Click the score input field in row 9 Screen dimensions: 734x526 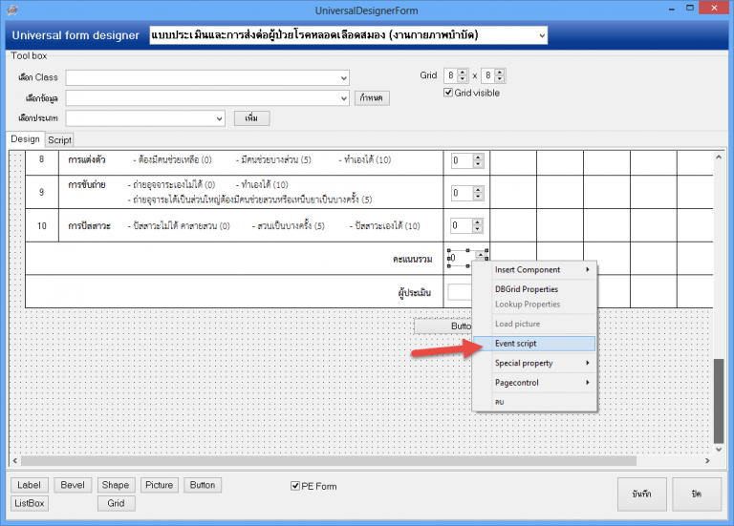click(462, 193)
